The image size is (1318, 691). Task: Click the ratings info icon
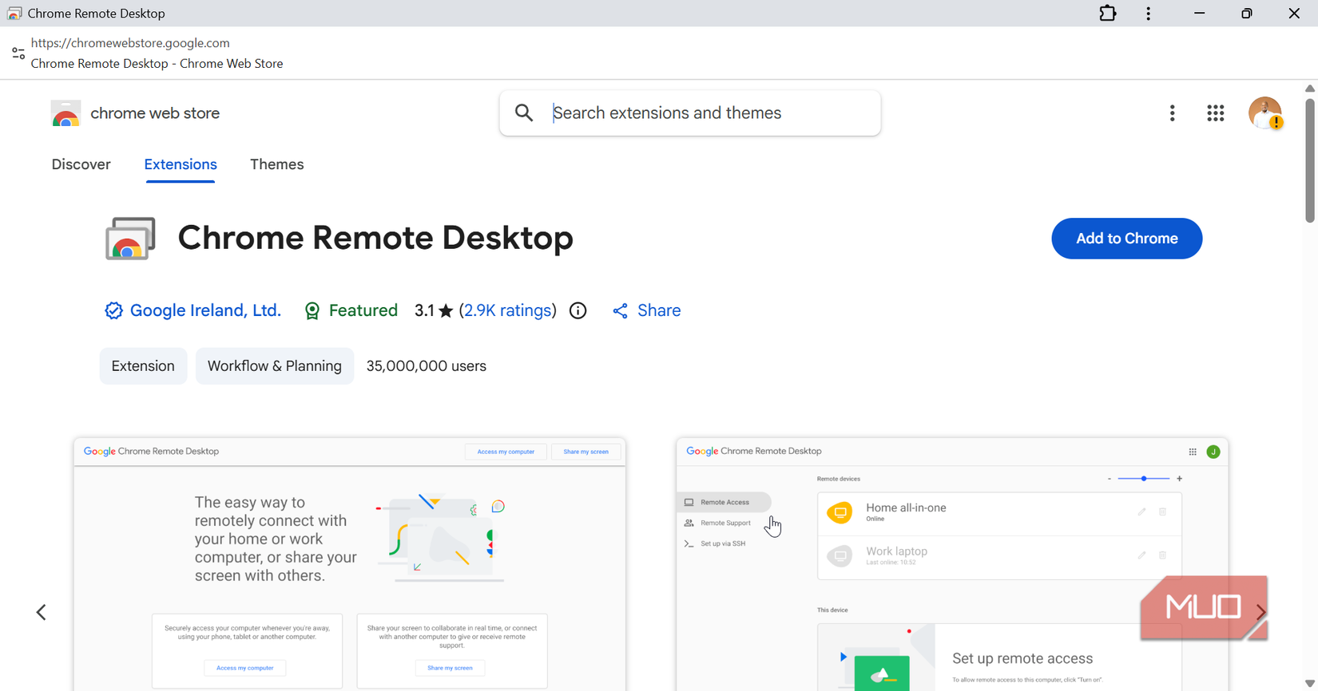point(578,311)
